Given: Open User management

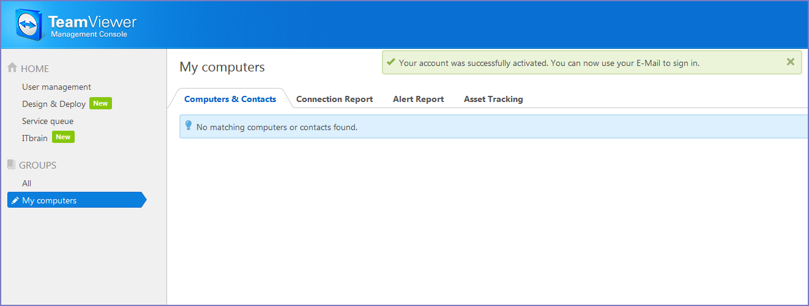Looking at the screenshot, I should (56, 87).
